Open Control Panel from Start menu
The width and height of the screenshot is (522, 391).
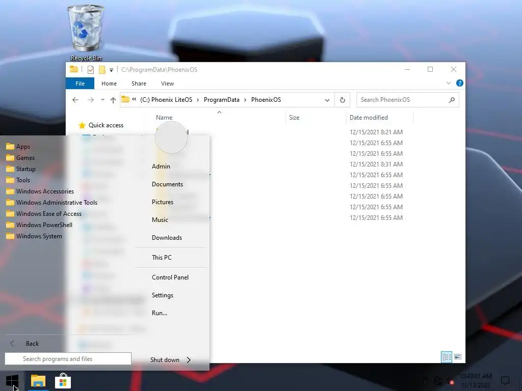pyautogui.click(x=170, y=277)
